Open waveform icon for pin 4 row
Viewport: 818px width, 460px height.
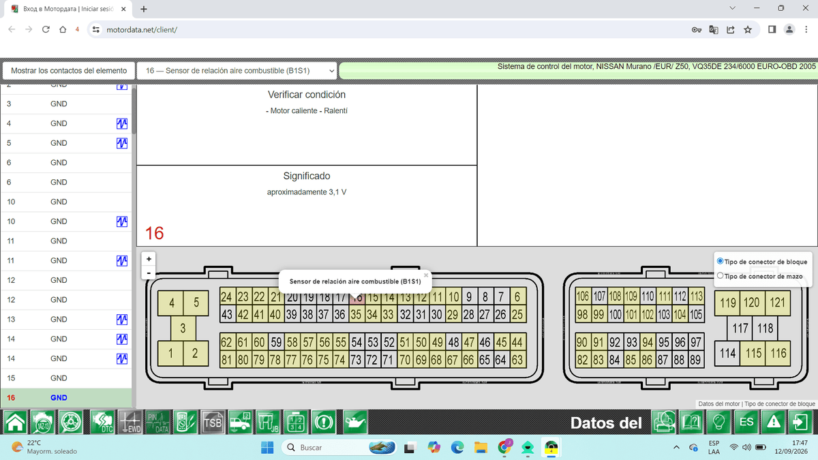(122, 123)
